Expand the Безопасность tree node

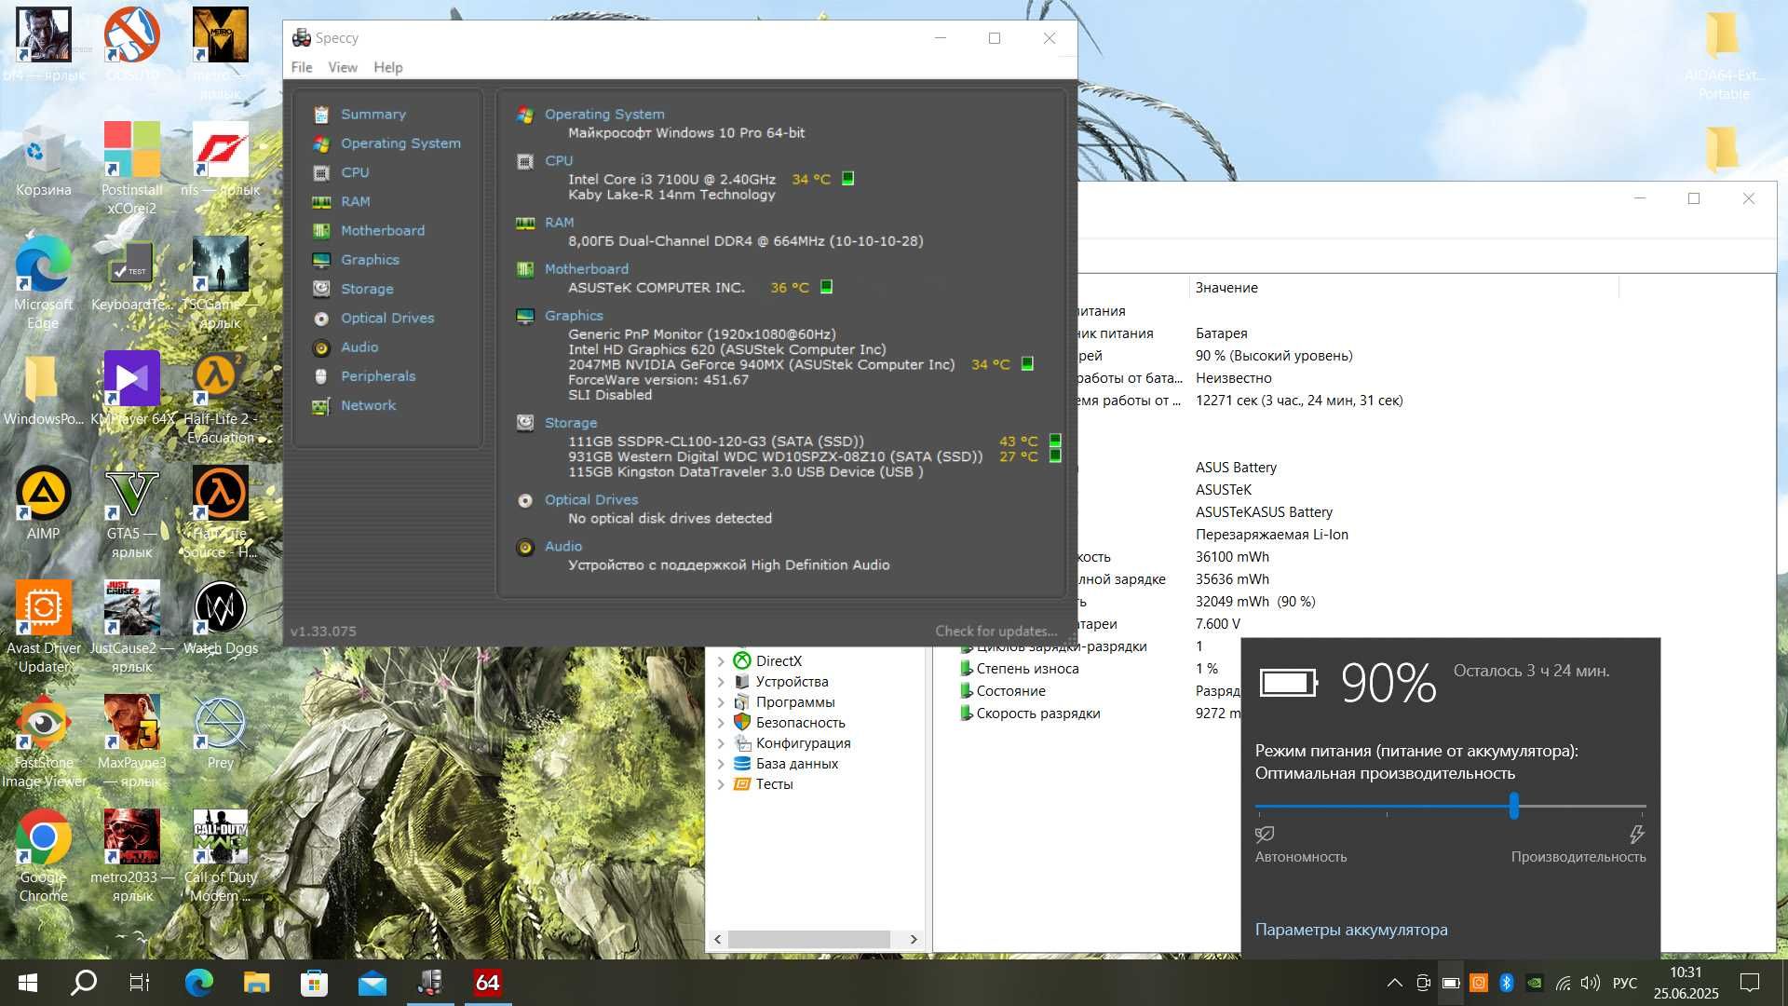[x=721, y=723]
